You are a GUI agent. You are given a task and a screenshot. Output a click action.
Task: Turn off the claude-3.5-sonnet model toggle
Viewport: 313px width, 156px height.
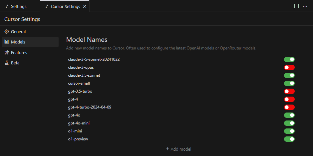point(289,75)
